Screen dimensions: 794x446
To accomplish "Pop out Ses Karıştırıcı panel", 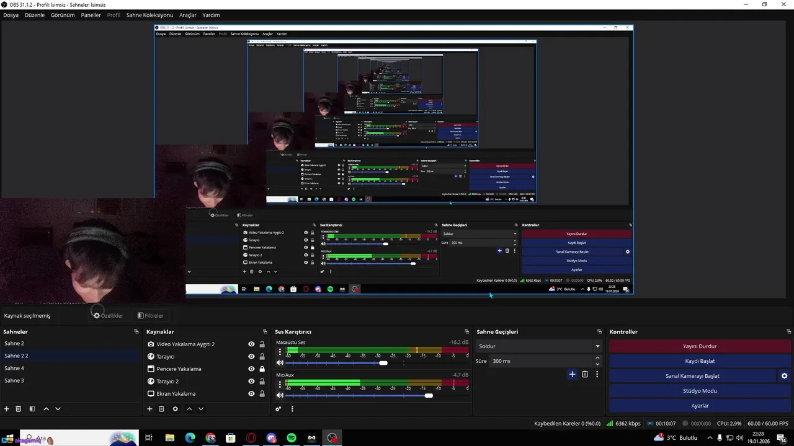I will tap(467, 332).
